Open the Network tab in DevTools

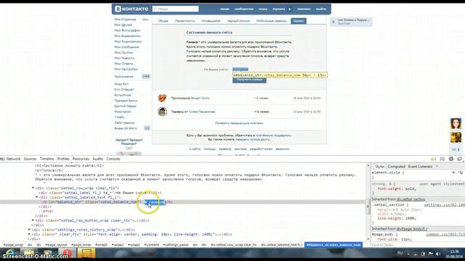click(13, 159)
